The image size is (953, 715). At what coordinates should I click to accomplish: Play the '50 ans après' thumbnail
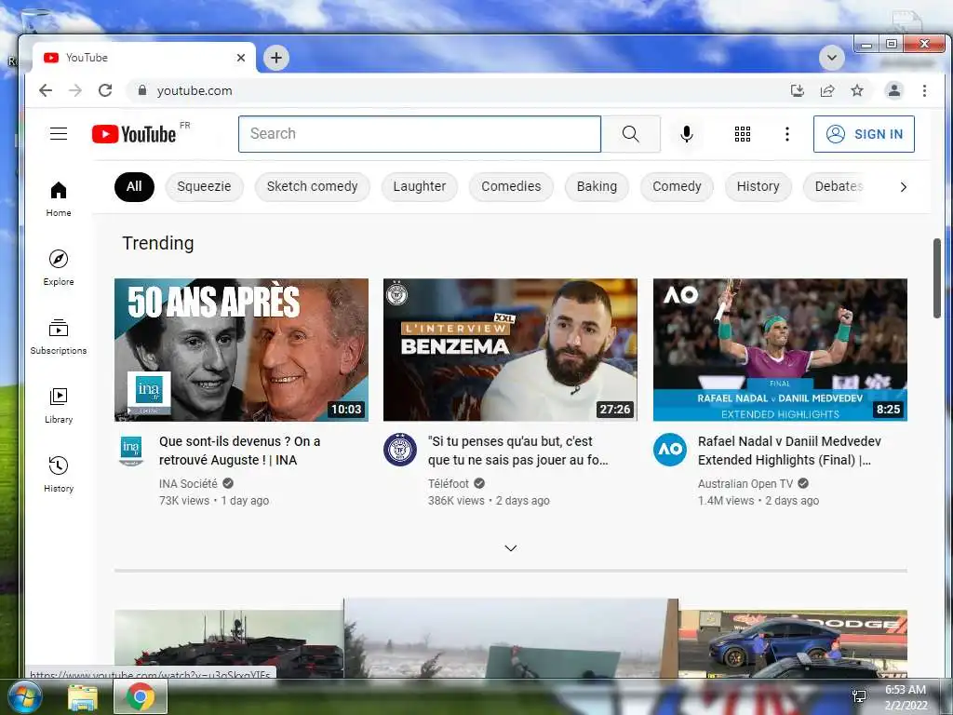pos(241,350)
